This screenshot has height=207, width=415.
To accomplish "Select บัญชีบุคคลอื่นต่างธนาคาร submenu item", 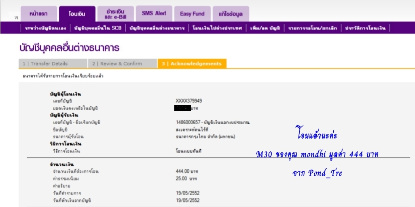I will 157,28.
